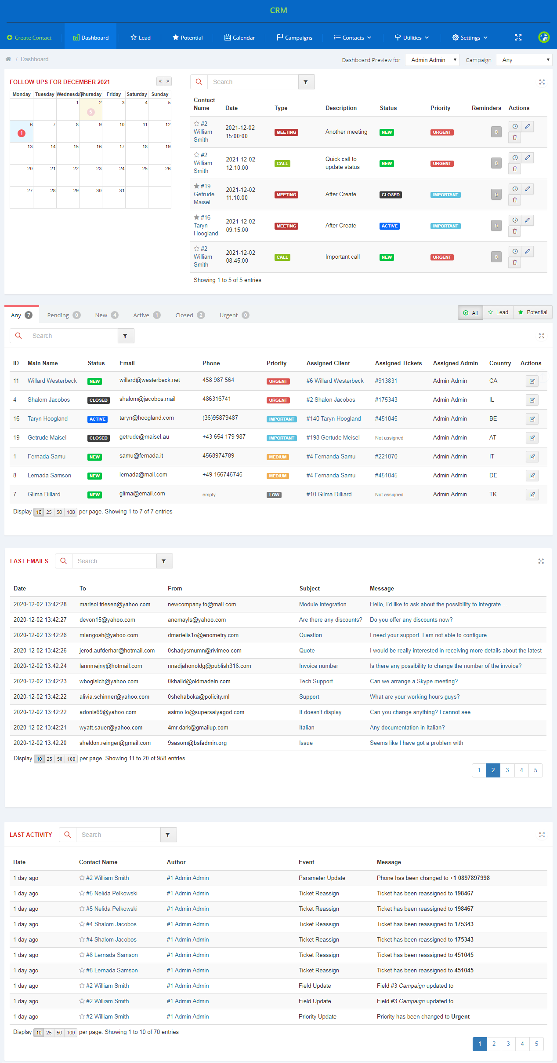Viewport: 557px width, 1063px height.
Task: Filter contacts by Potential type
Action: coord(533,312)
